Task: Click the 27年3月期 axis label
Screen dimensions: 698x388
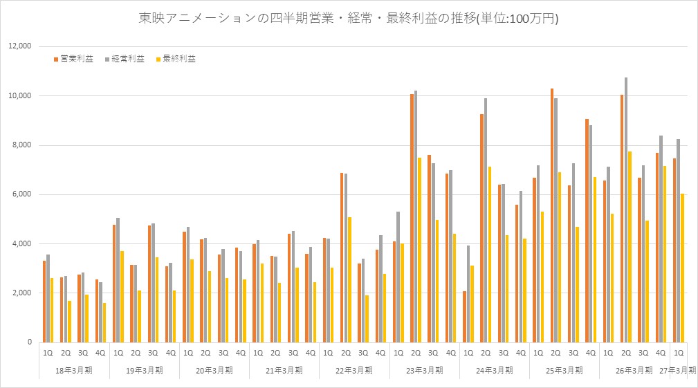Action: pos(678,370)
